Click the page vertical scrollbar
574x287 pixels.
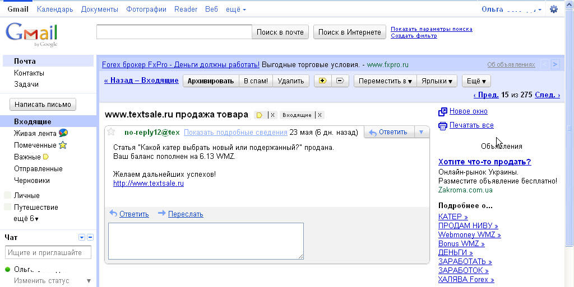pyautogui.click(x=570, y=128)
